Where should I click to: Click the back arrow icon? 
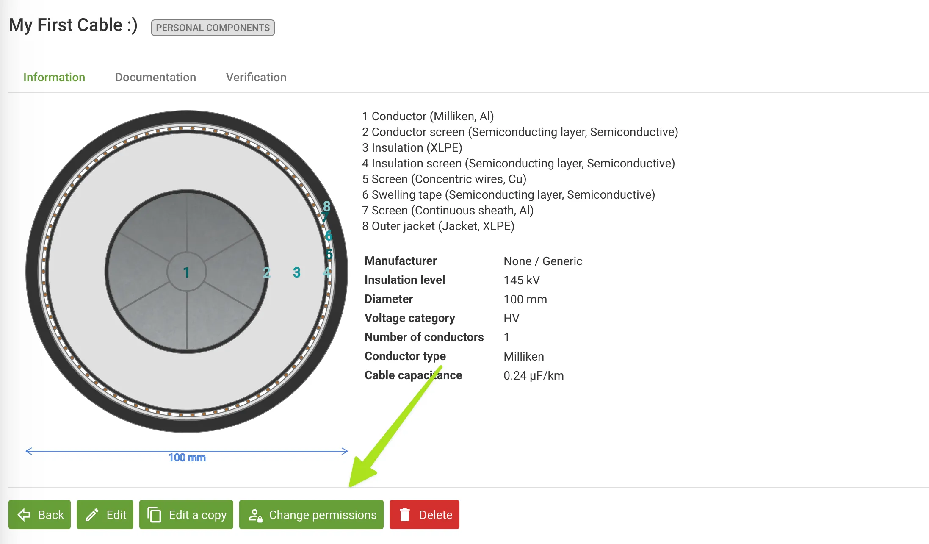pos(24,515)
